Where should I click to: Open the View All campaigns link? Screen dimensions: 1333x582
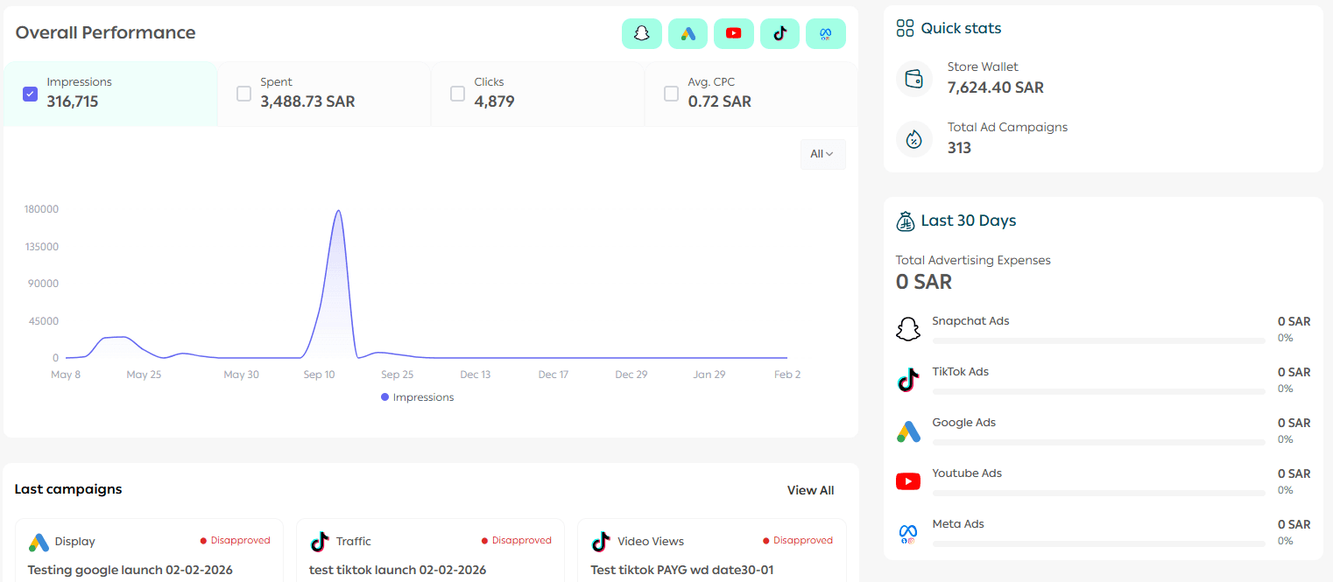810,490
